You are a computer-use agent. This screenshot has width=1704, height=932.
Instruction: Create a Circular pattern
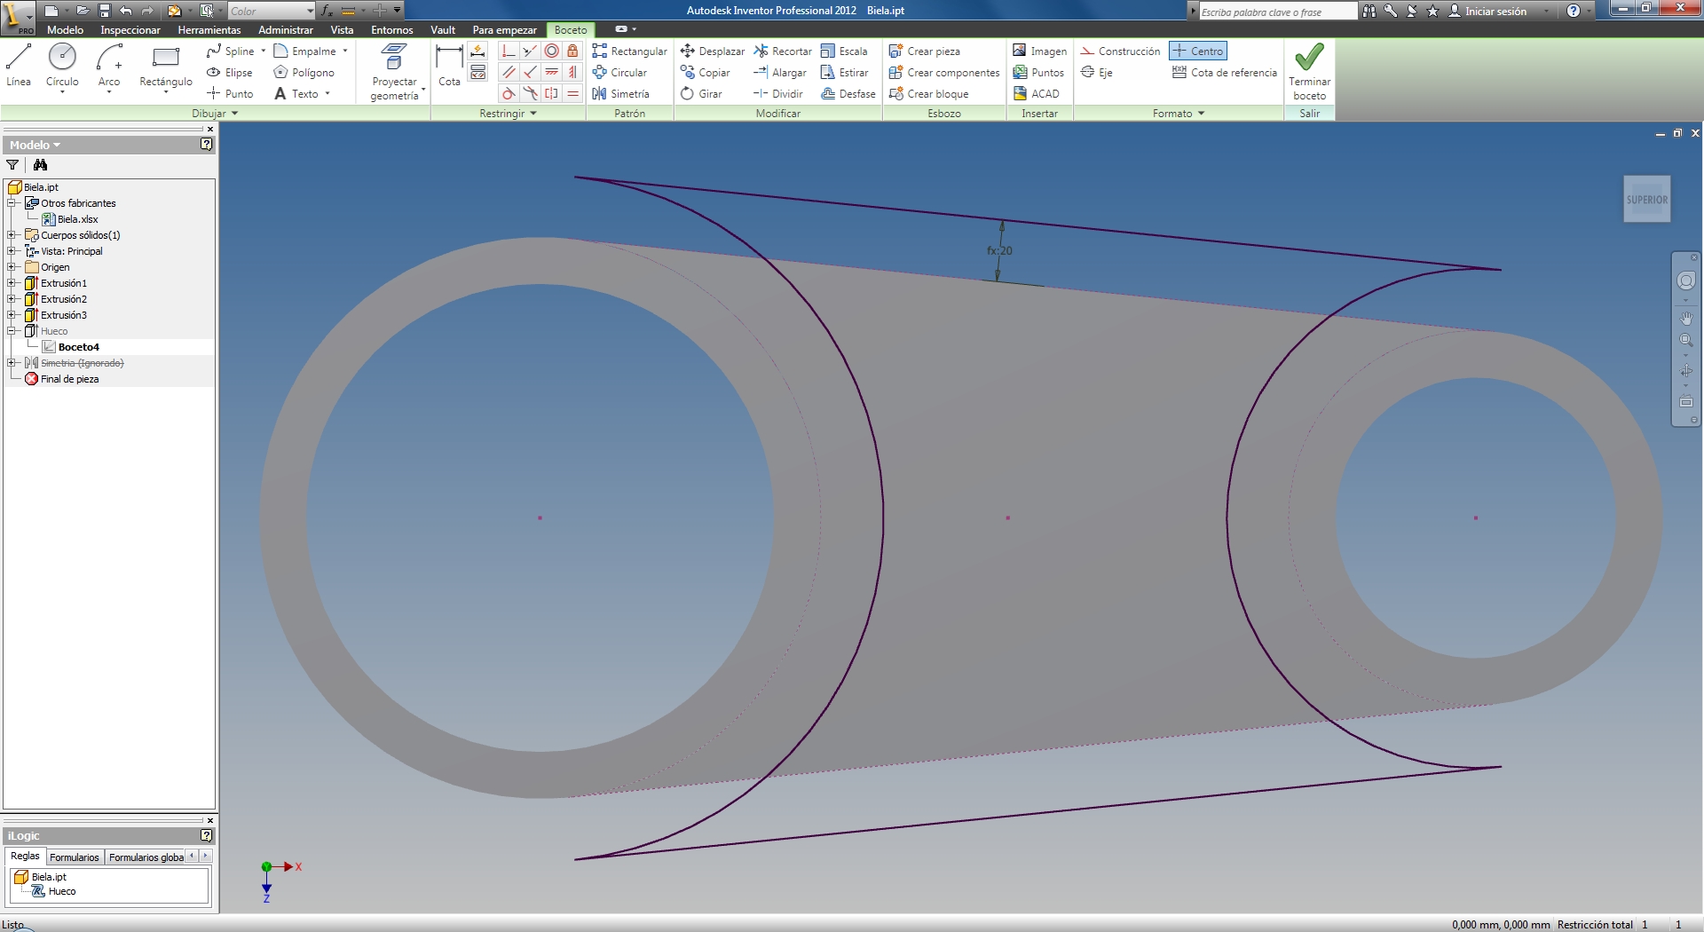click(x=619, y=73)
